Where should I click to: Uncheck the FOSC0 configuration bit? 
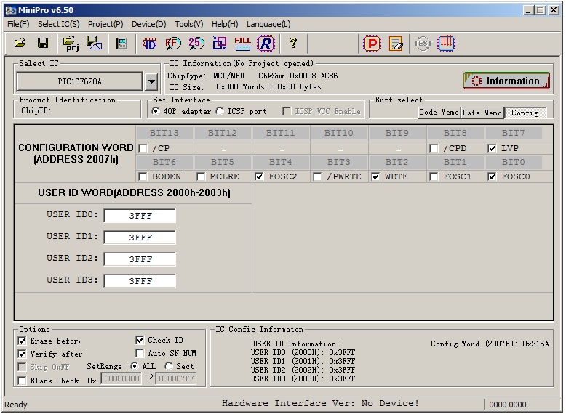pos(492,176)
